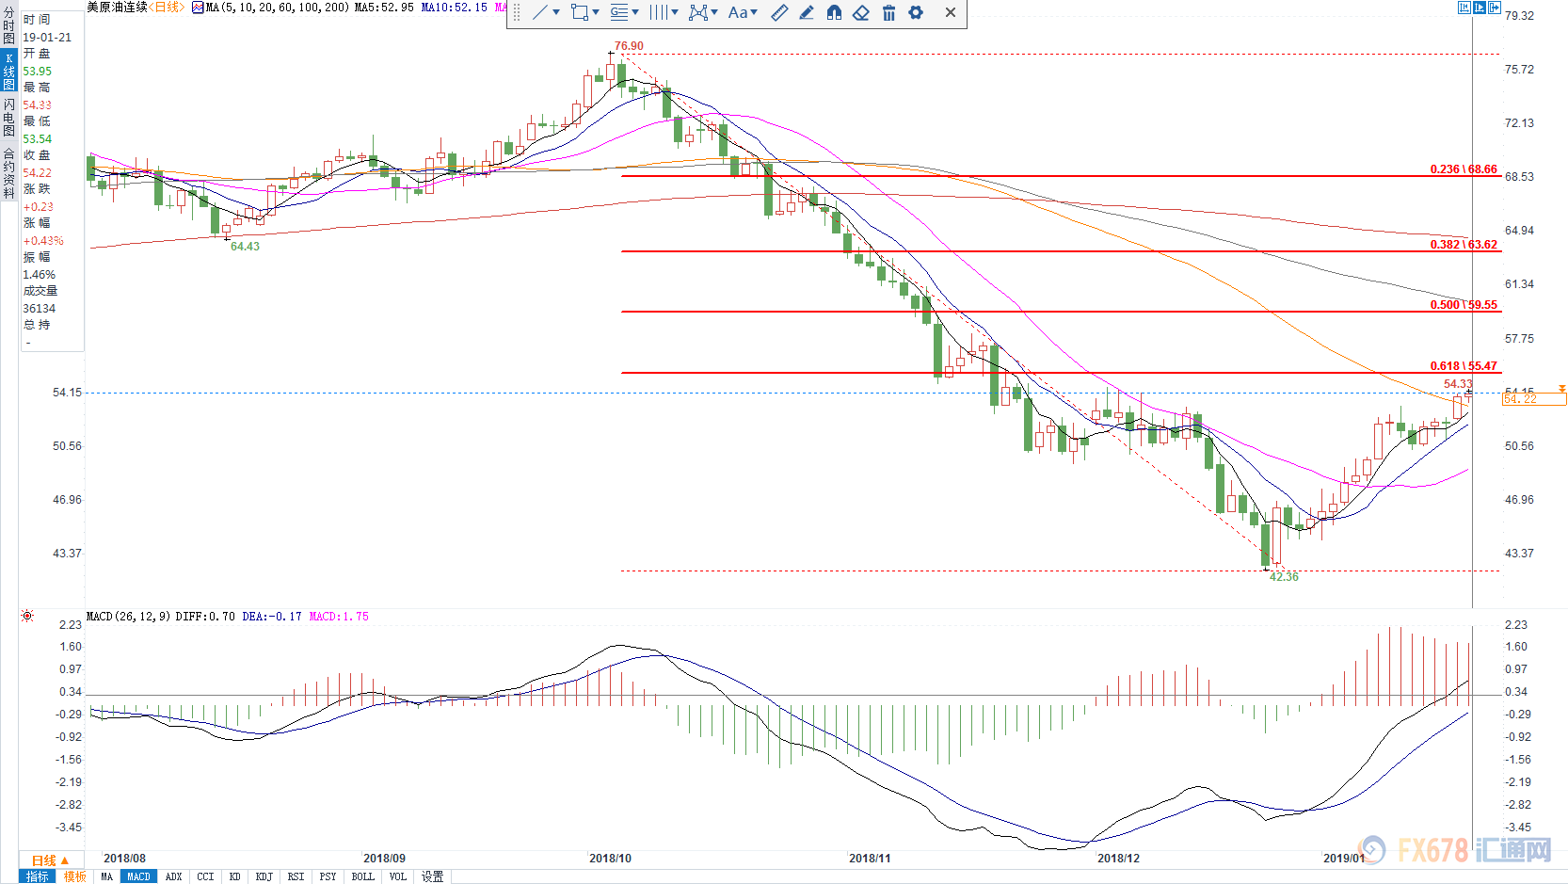Switch indicator to ADX
The image size is (1568, 884).
(173, 876)
